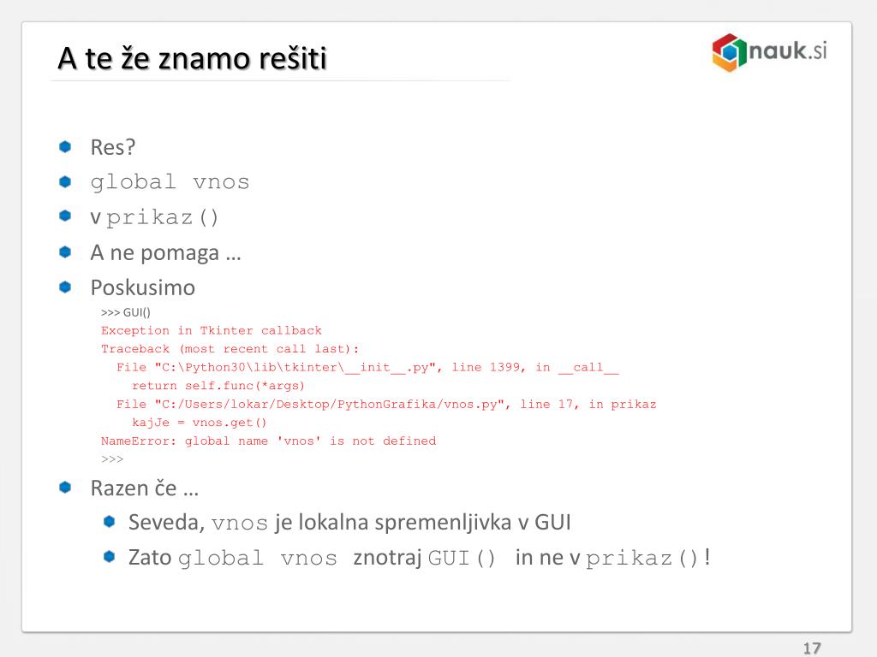Click the nauk.si logo text
This screenshot has height=657, width=877.
click(x=788, y=50)
